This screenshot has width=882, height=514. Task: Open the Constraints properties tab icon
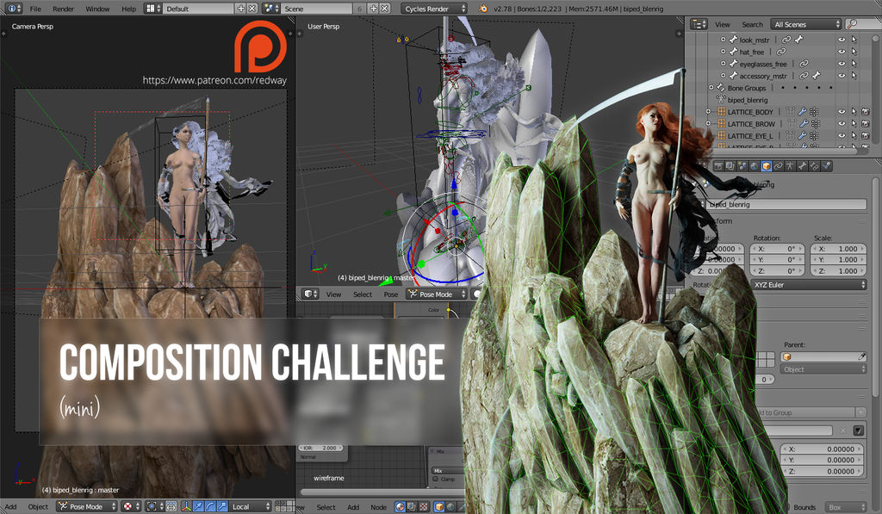click(778, 165)
